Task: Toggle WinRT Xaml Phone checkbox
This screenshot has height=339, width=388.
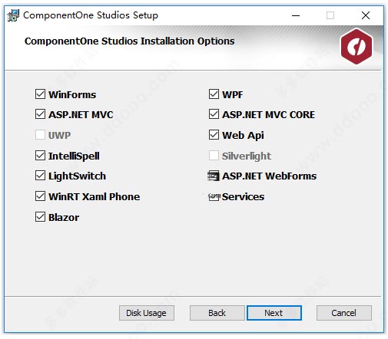Action: pos(40,196)
